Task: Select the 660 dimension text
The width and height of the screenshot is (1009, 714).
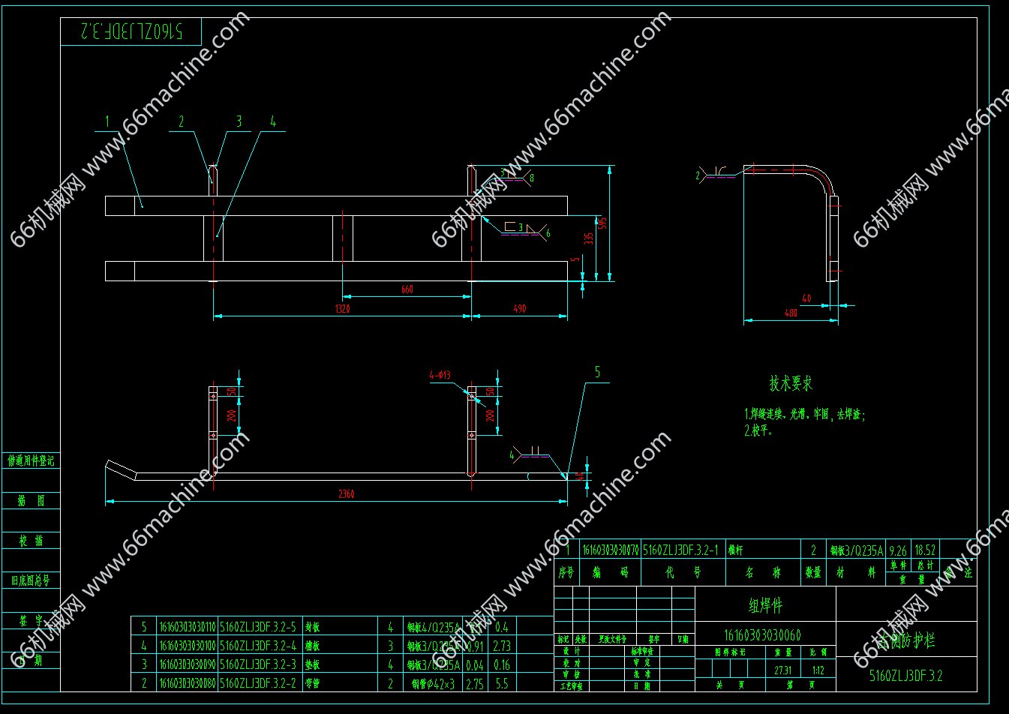Action: pos(407,289)
